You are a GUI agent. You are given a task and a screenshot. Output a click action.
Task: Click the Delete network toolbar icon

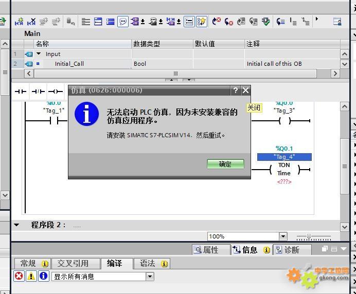click(x=31, y=22)
